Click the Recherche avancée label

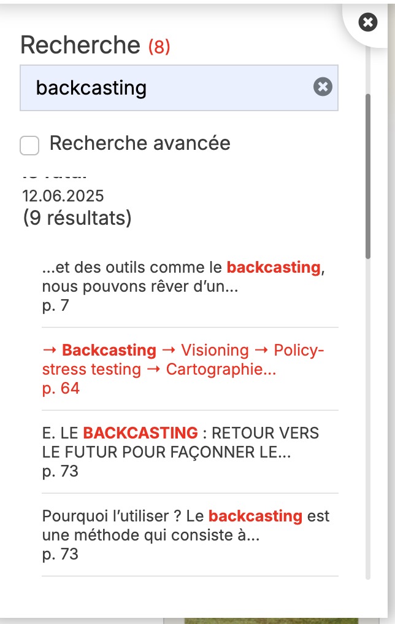pos(140,143)
